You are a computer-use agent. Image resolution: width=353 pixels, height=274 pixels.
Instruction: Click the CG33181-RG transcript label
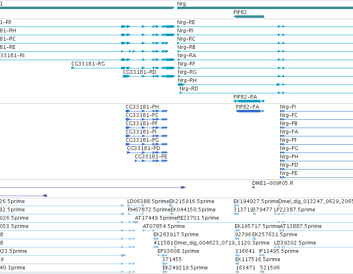click(88, 64)
